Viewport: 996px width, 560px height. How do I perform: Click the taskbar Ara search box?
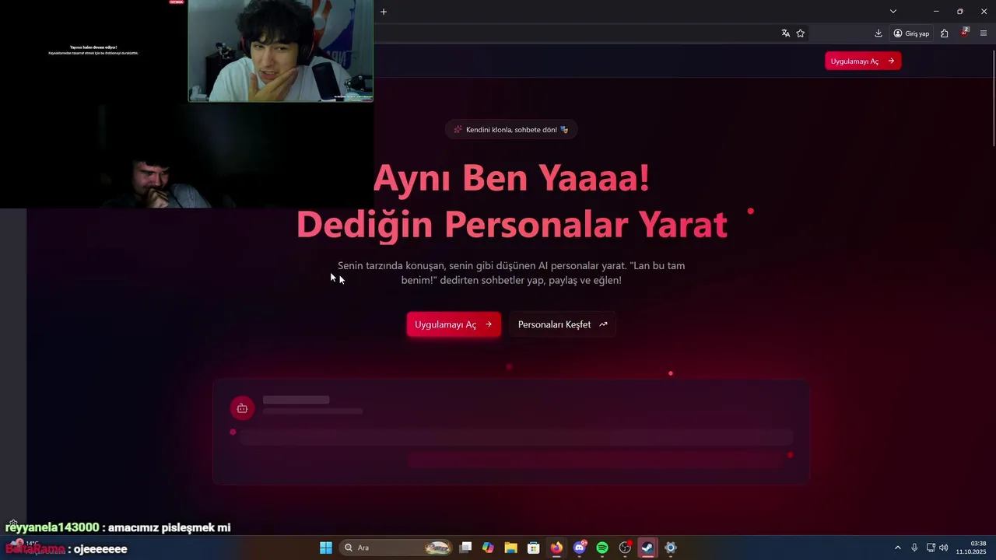396,548
